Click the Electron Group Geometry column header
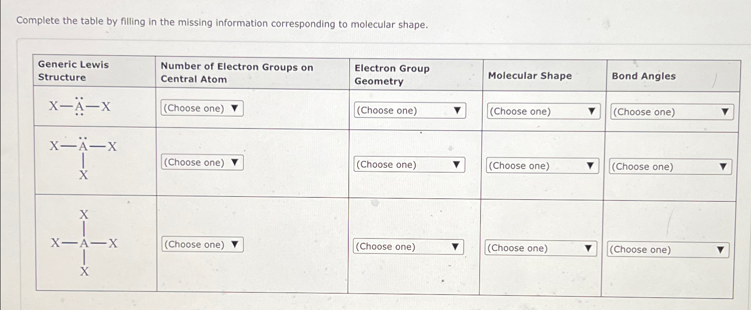751x310 pixels. click(x=392, y=75)
